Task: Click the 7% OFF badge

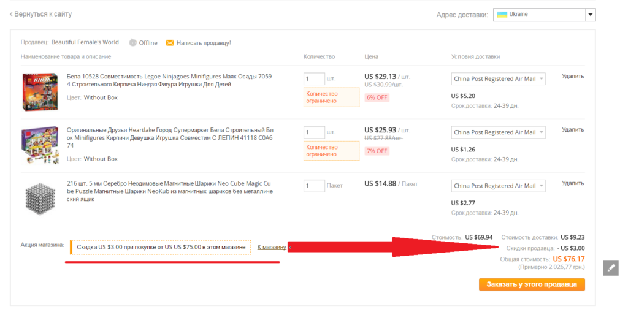Action: point(377,151)
